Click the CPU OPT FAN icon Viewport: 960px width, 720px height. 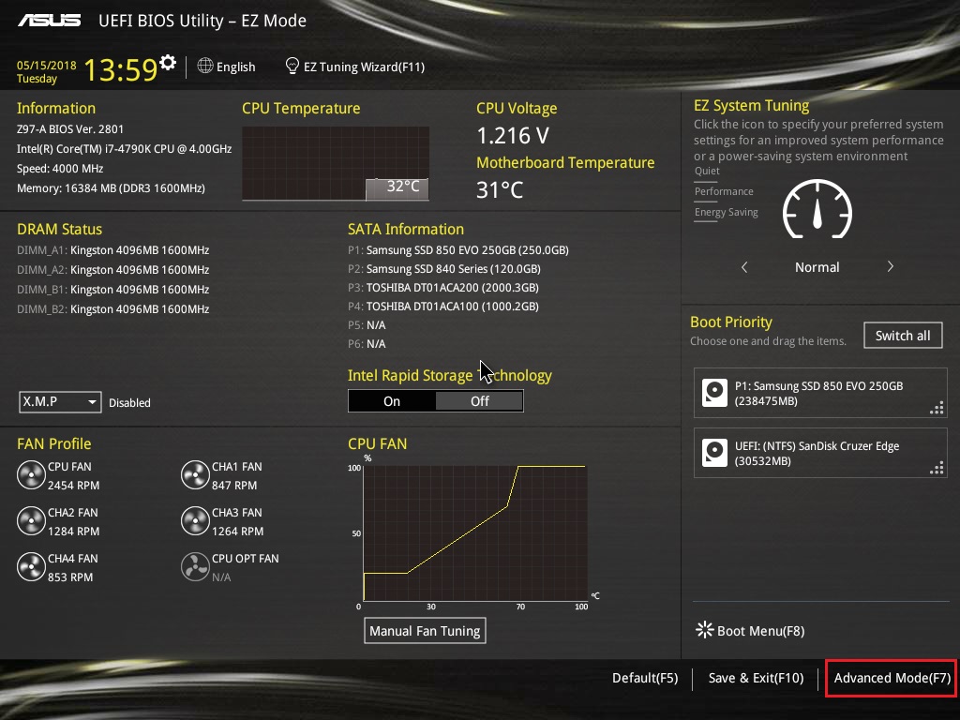point(195,567)
